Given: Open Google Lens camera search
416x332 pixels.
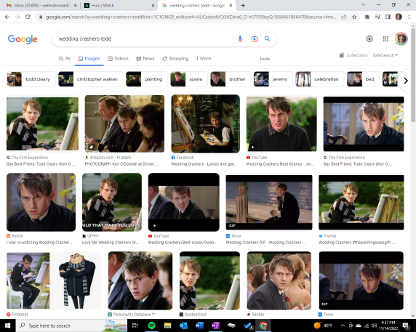Looking at the screenshot, I should [254, 39].
